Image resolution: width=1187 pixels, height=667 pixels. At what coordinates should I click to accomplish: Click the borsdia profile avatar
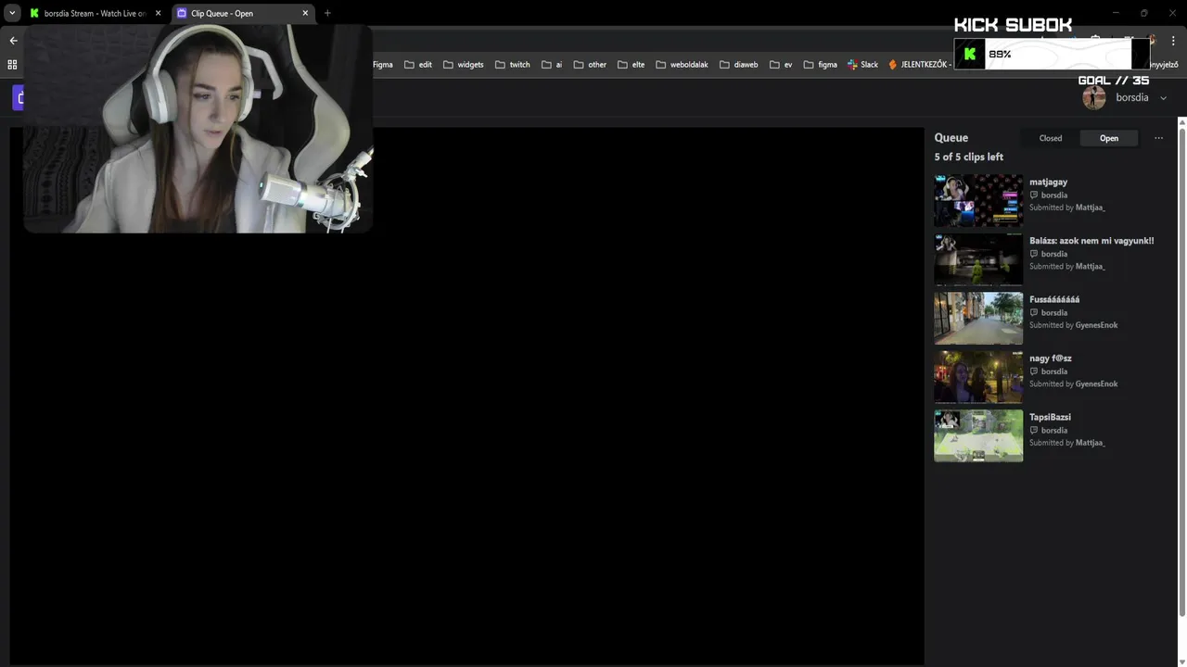[x=1094, y=97]
